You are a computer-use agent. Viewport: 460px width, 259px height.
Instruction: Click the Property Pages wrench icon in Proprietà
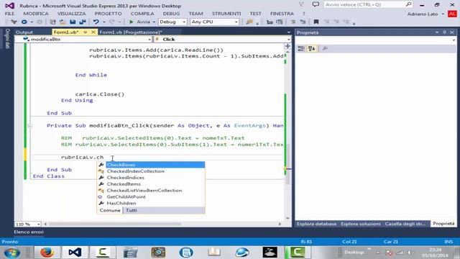324,48
